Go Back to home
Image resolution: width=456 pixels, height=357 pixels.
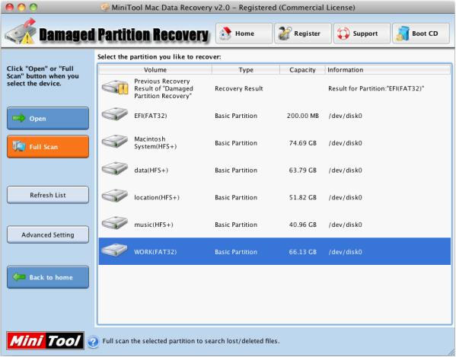(x=48, y=277)
